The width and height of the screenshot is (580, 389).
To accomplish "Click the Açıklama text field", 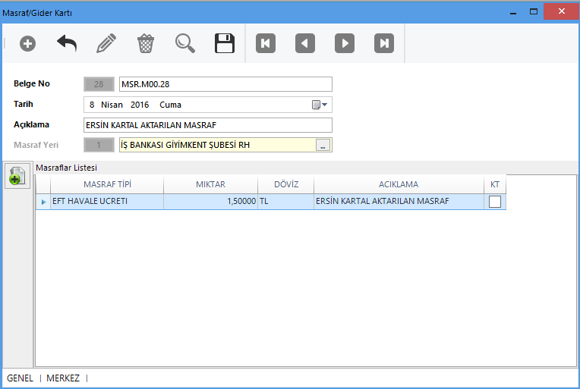I will pyautogui.click(x=207, y=125).
